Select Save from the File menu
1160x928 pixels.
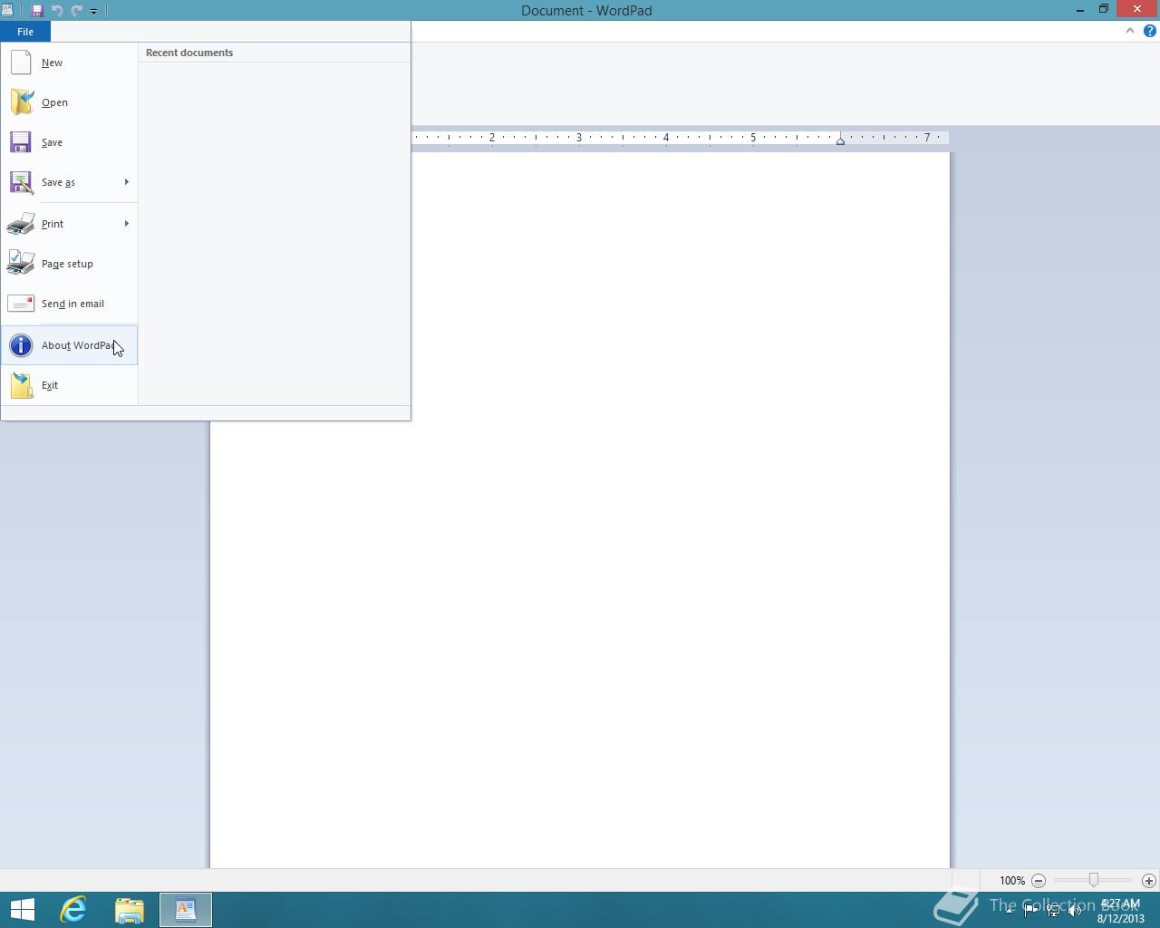69,142
